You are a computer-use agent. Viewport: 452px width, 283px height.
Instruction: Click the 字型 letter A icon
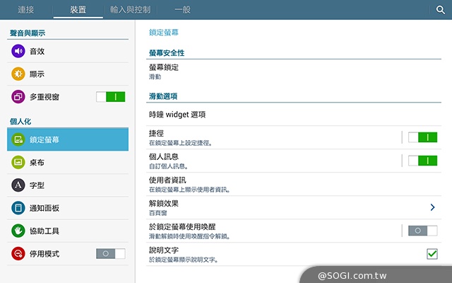pyautogui.click(x=18, y=185)
